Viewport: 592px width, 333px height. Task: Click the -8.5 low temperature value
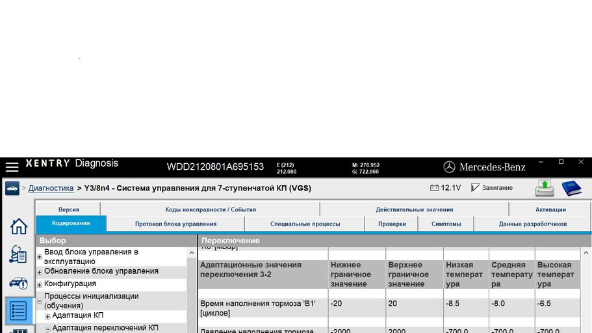point(452,304)
